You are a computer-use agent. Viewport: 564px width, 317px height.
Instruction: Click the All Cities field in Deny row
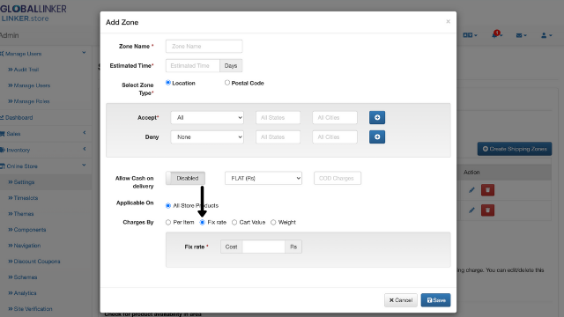[x=335, y=137]
